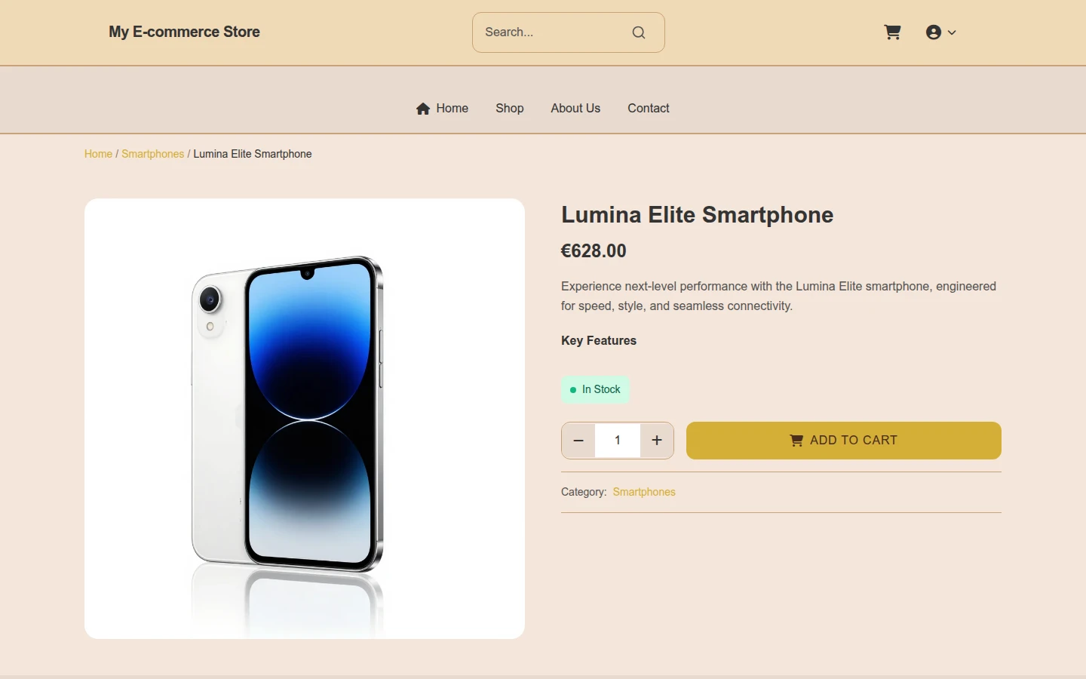Increase quantity with the plus button
The width and height of the screenshot is (1086, 679).
click(x=657, y=441)
